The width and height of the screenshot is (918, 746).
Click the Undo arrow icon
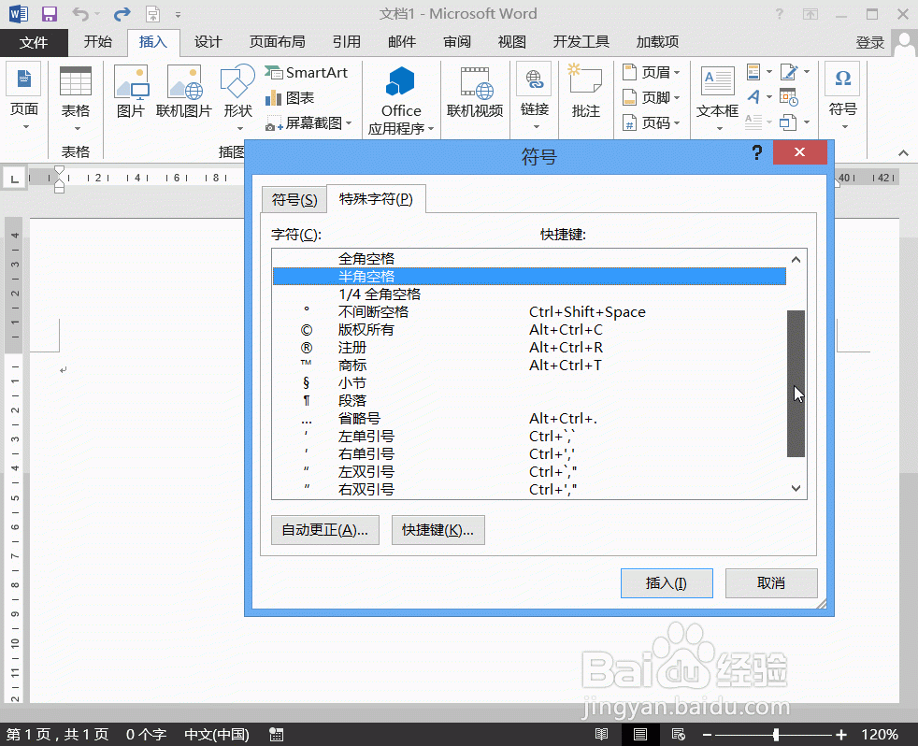coord(81,14)
